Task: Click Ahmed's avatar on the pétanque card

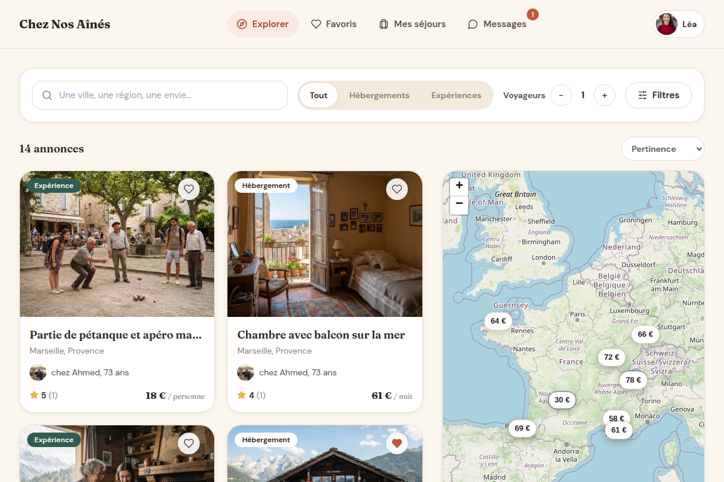Action: [x=38, y=372]
